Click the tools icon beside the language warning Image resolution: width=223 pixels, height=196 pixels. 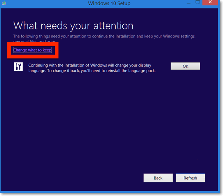18,67
